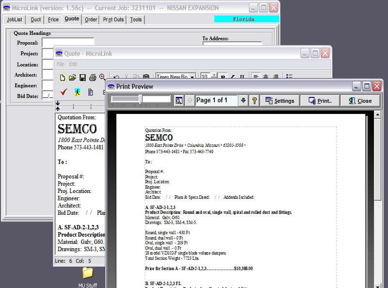Click the New document icon in Quote editor
Viewport: 388px width, 288px height.
[63, 77]
